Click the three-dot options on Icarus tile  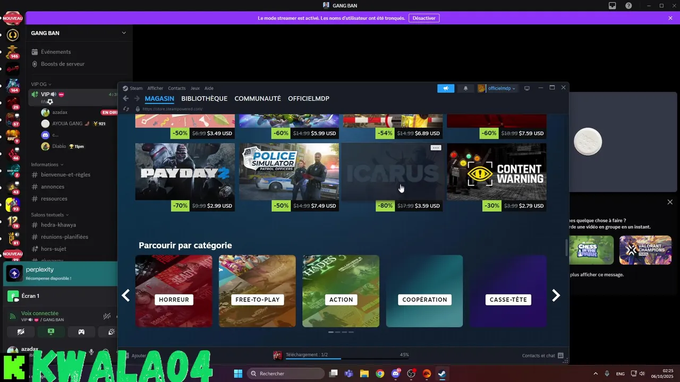[x=436, y=148]
